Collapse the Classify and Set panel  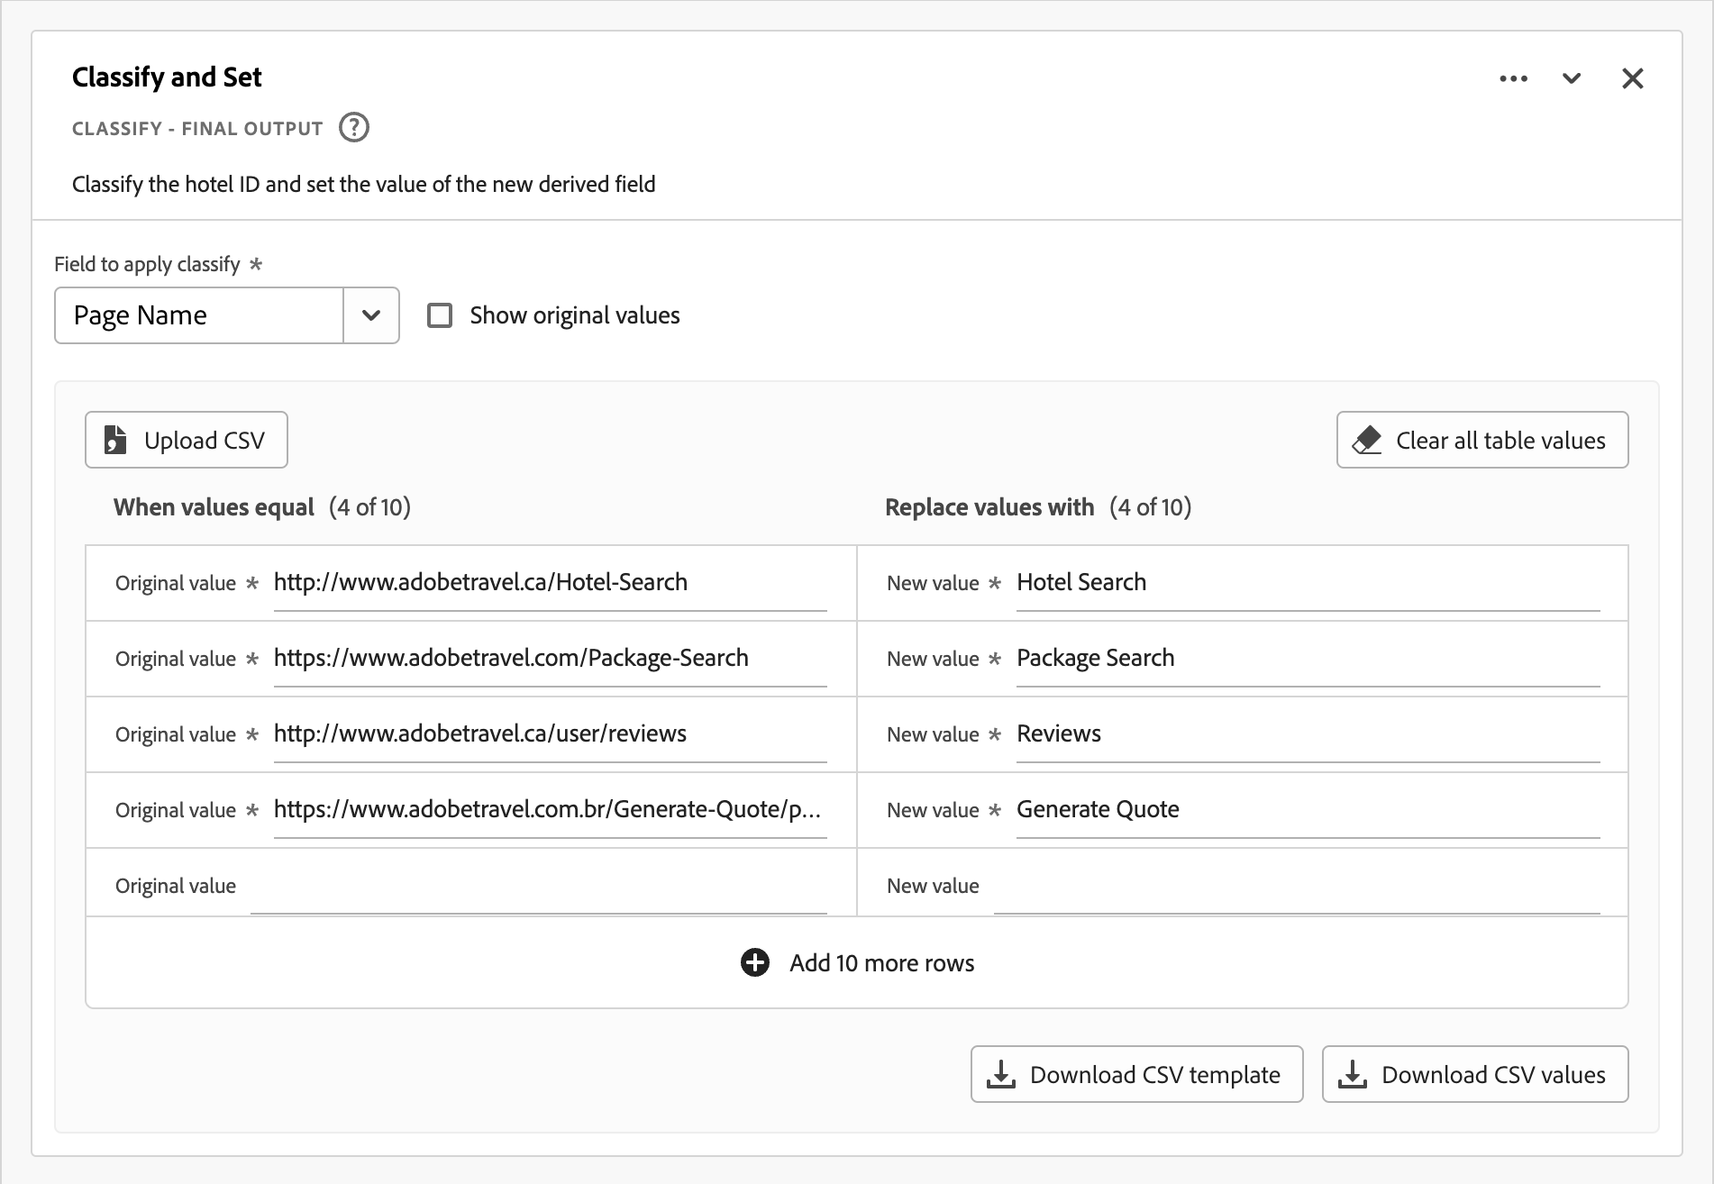(x=1572, y=78)
